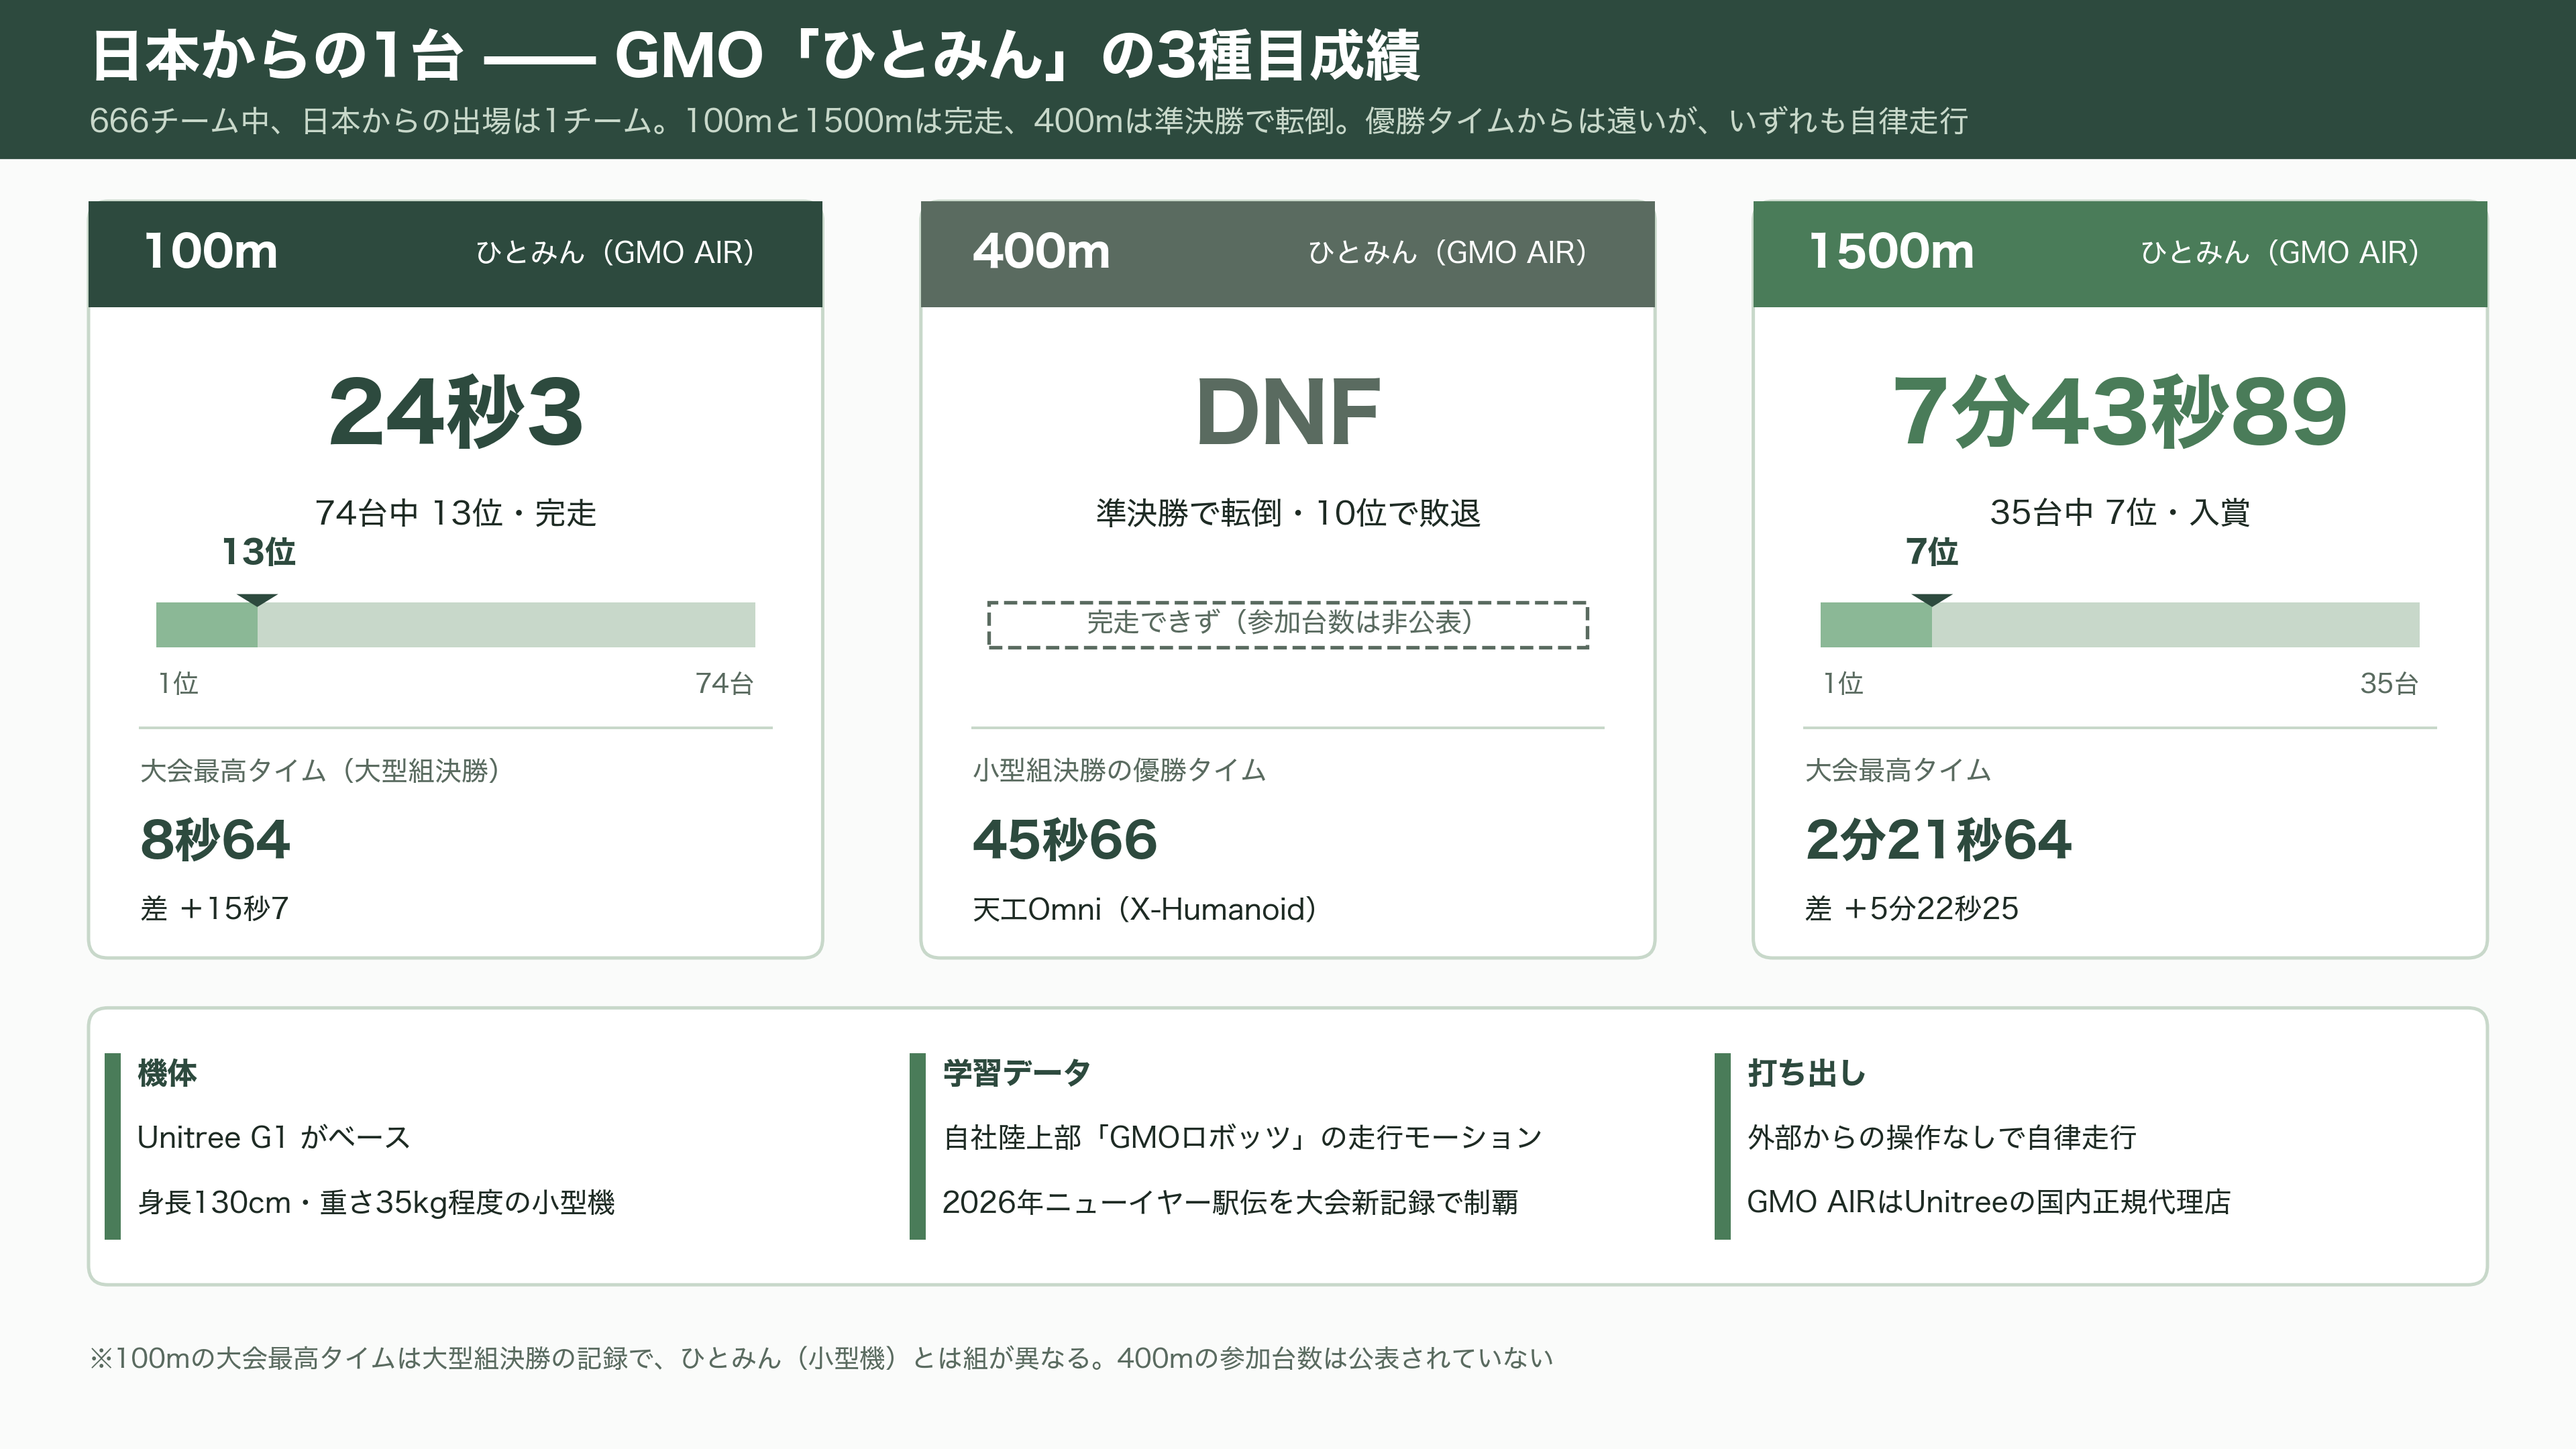Click the text 差 +15秒7
This screenshot has height=1449, width=2576.
(x=215, y=909)
